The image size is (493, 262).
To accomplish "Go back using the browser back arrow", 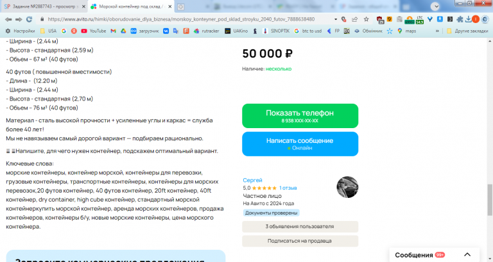I will (x=8, y=19).
